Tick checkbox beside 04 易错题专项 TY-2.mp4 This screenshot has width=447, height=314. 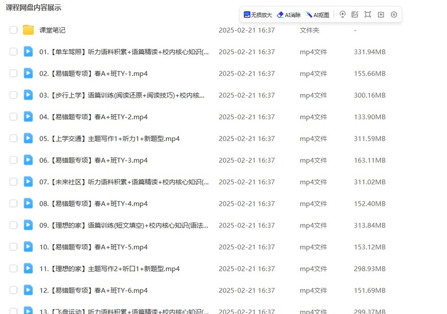pos(14,117)
